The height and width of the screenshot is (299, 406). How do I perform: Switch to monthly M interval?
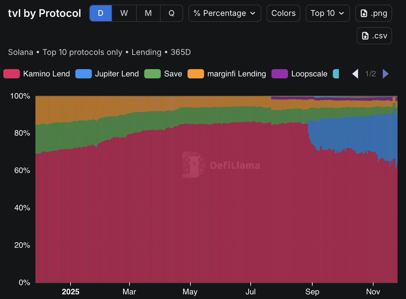148,13
